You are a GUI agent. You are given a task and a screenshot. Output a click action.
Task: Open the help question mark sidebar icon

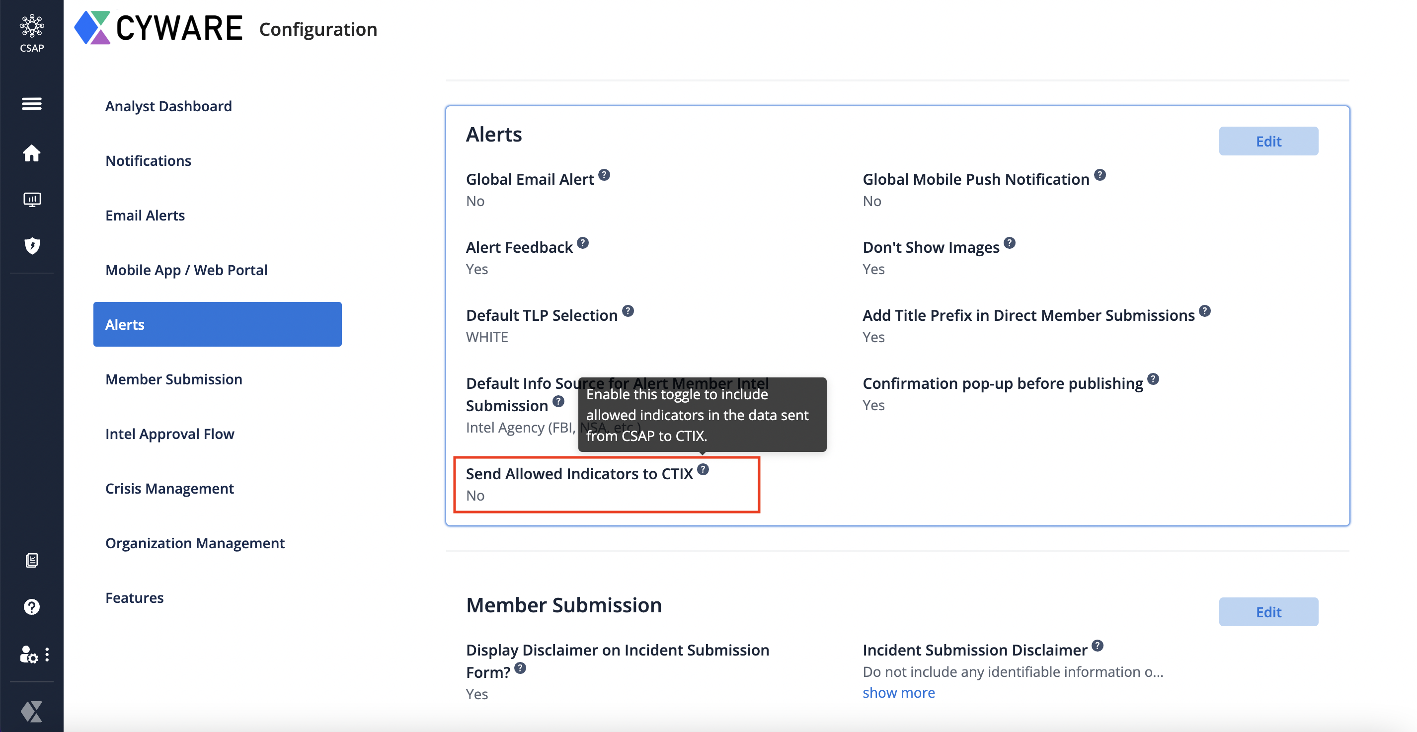[x=31, y=607]
